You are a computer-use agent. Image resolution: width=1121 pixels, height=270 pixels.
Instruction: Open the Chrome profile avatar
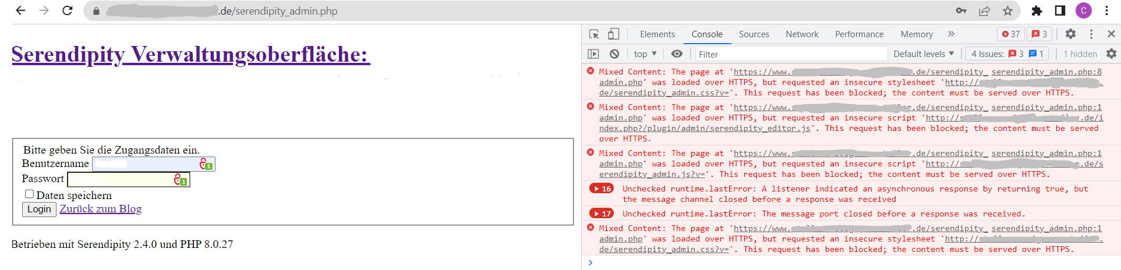point(1084,10)
